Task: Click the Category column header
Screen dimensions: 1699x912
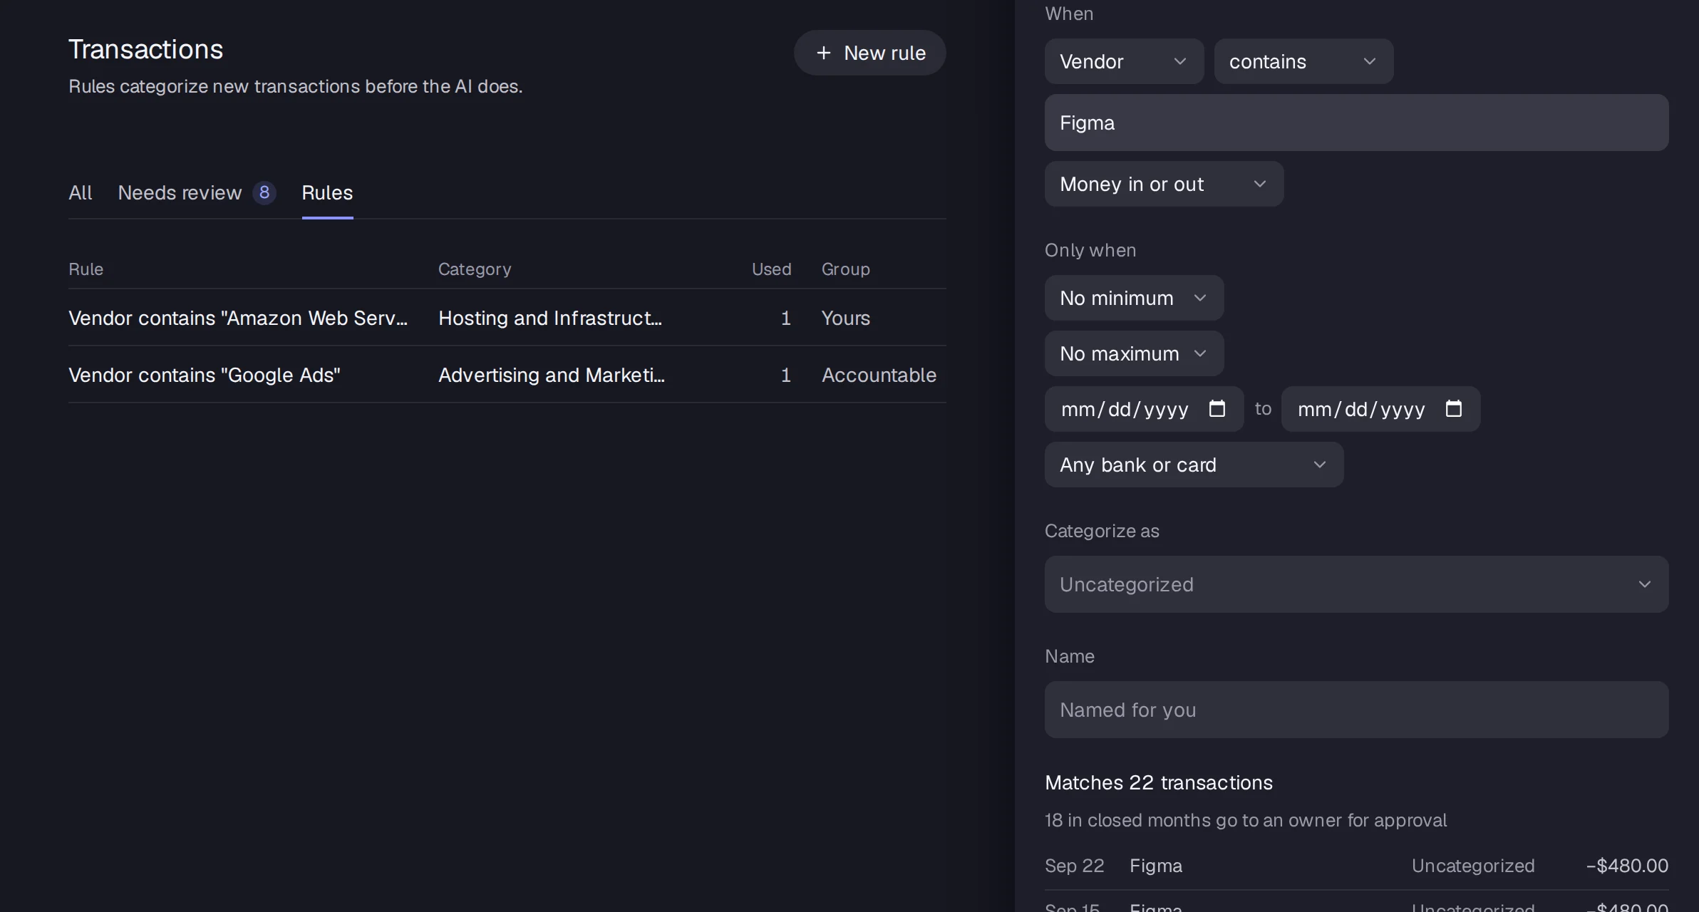Action: click(475, 269)
